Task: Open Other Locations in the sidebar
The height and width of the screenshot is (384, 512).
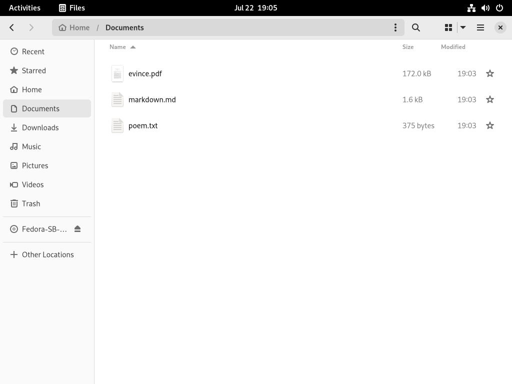Action: point(47,254)
